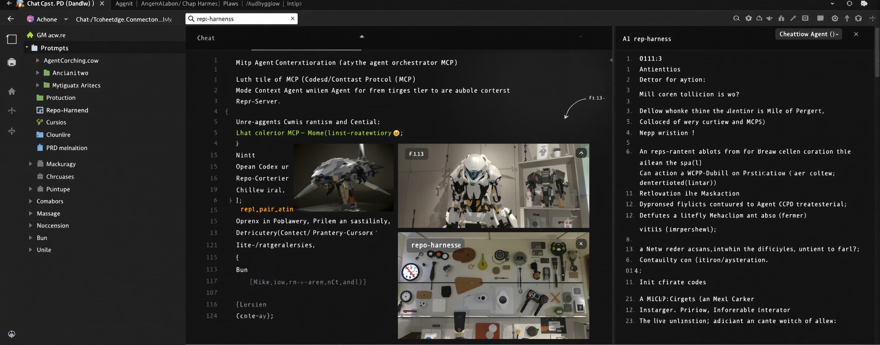The width and height of the screenshot is (880, 345).
Task: Click the nested square icon in the top toolbar
Action: pos(805,18)
